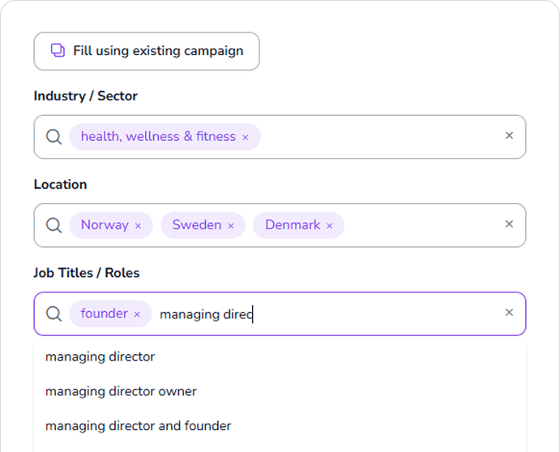Remove the founder job title tag
Screen dimensions: 560x452
click(137, 314)
